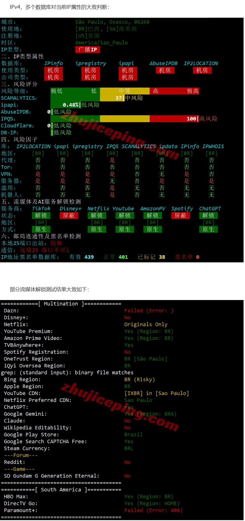
Task: Click the 原生 badge under AmazonPV
Action: 152,229
